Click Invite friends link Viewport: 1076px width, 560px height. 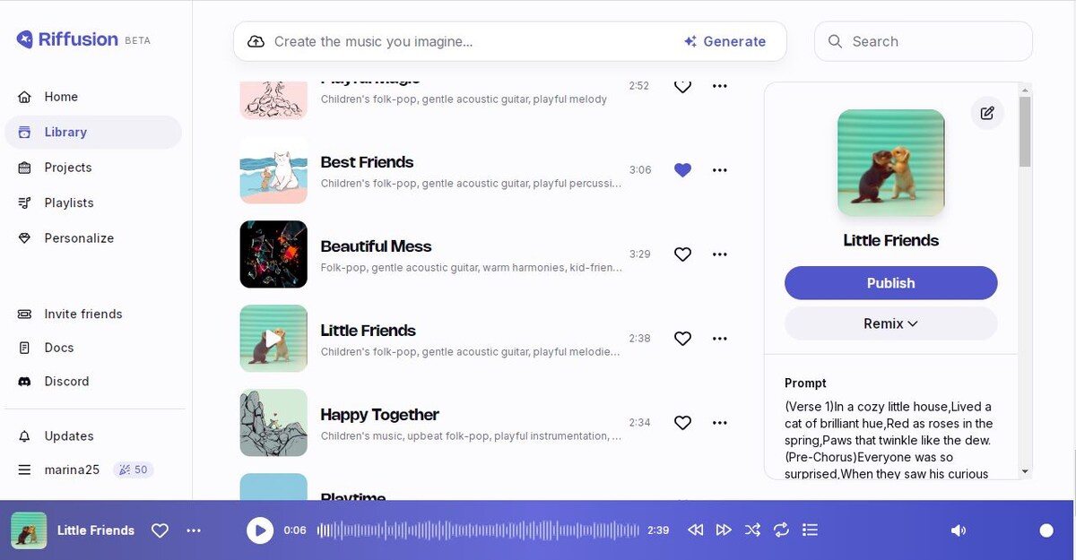click(x=83, y=314)
